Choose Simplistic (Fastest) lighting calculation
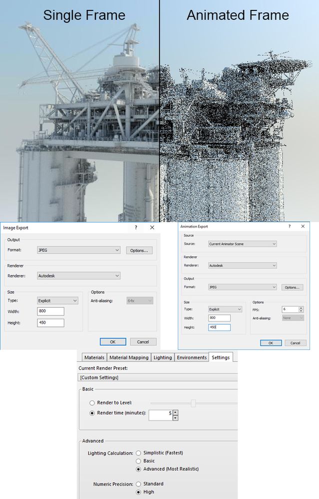 [x=138, y=453]
